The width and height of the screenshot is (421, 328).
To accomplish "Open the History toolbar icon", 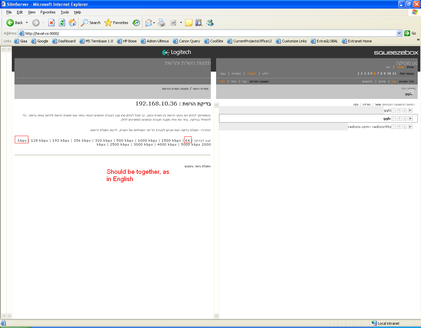I will coord(136,23).
